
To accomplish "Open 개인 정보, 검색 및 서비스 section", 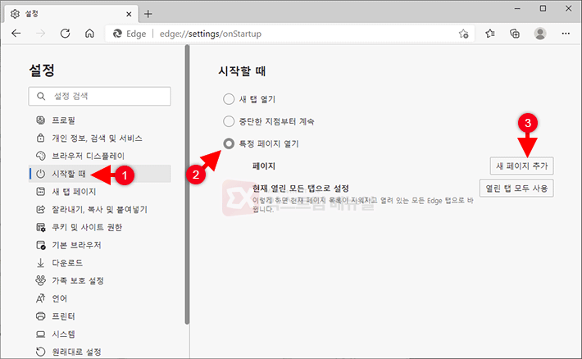I will pos(98,138).
